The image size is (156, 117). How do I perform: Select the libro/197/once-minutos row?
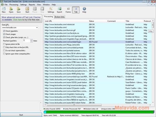coord(98,56)
